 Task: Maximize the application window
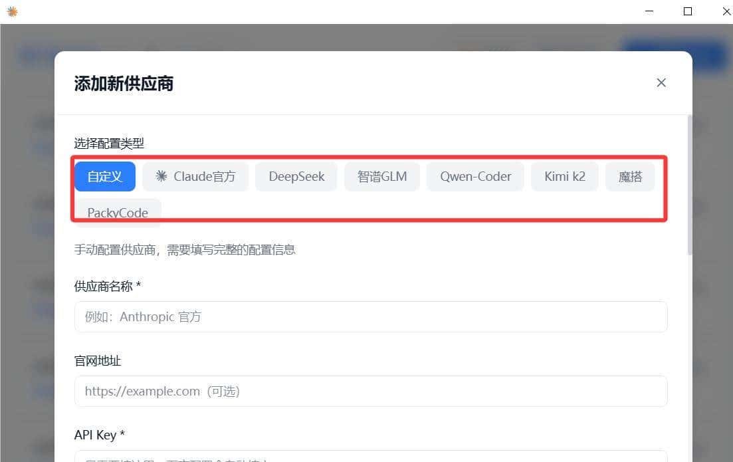[688, 11]
